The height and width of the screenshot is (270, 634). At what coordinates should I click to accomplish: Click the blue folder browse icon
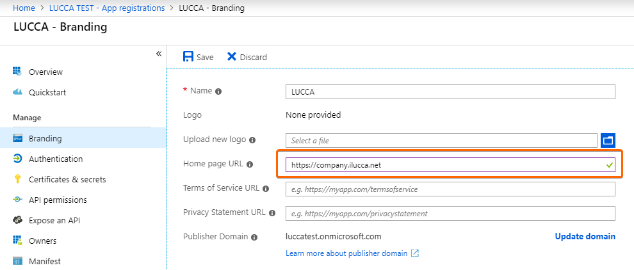click(608, 140)
